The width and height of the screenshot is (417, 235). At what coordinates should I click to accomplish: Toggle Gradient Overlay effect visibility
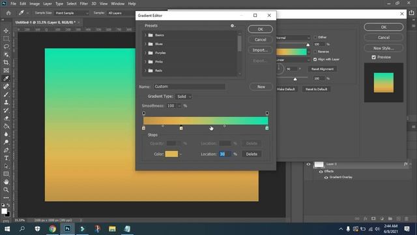(x=326, y=177)
